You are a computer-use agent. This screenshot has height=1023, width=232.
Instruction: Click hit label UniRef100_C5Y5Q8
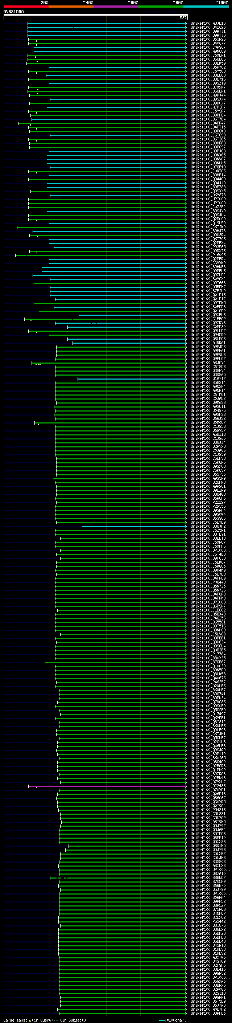208,71
